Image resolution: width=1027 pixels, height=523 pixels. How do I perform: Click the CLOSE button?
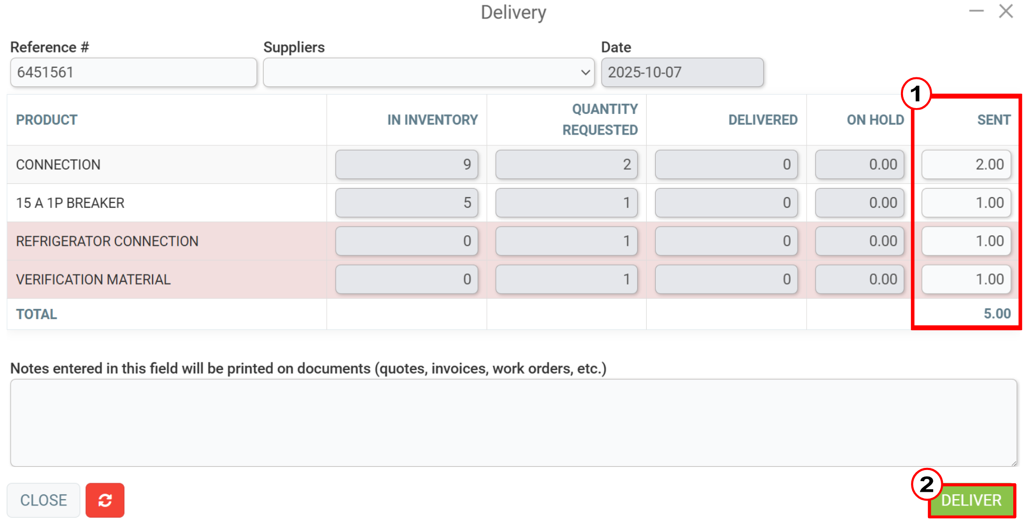click(x=43, y=500)
